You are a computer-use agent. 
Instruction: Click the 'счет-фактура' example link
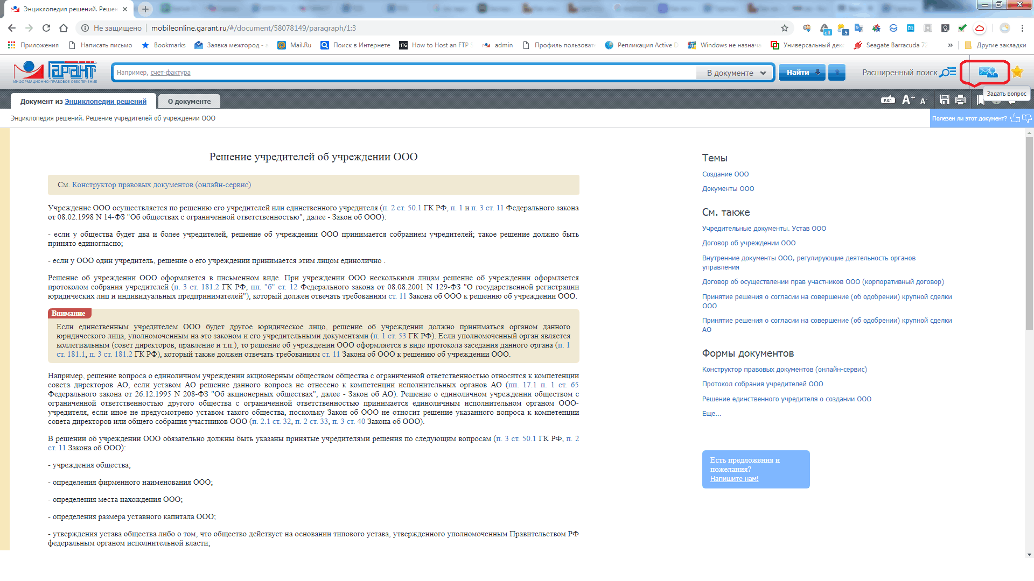coord(170,73)
